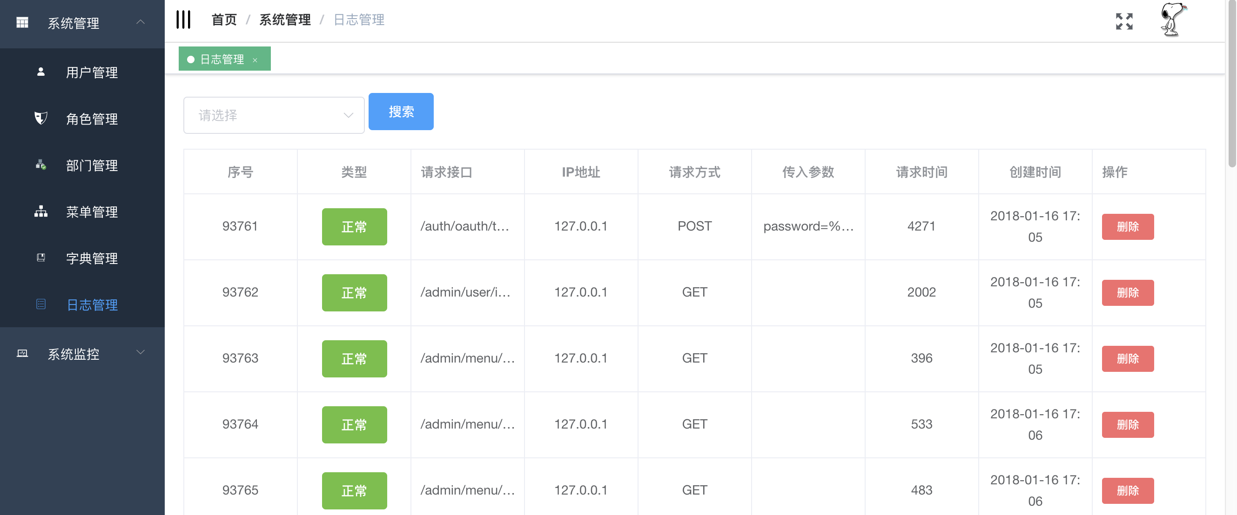Click the dictionary management book icon

(41, 258)
